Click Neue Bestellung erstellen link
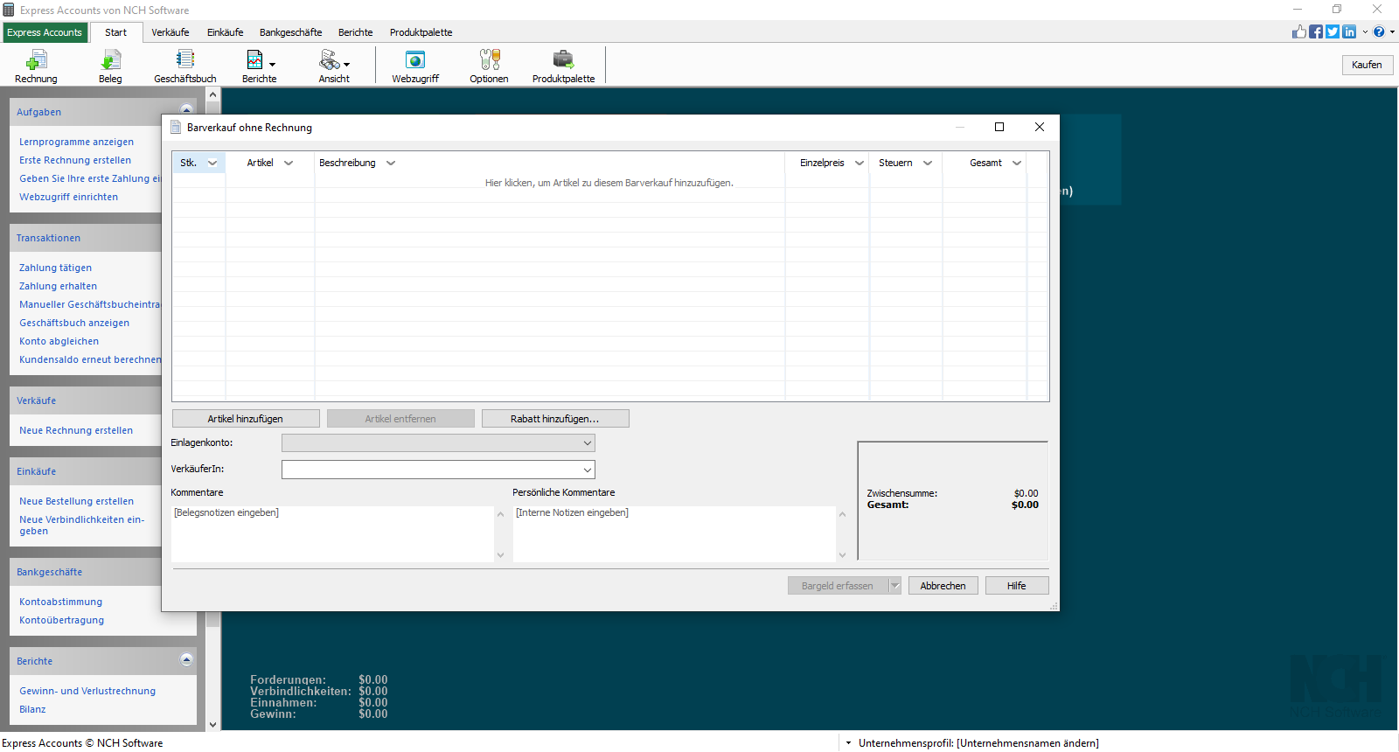1399x752 pixels. [x=77, y=501]
